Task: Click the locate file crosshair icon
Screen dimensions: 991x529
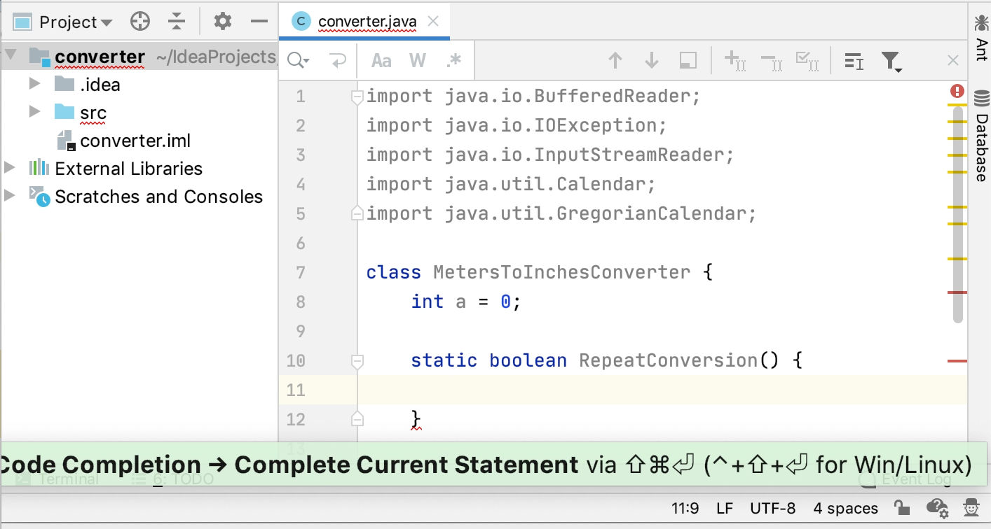Action: pyautogui.click(x=140, y=22)
